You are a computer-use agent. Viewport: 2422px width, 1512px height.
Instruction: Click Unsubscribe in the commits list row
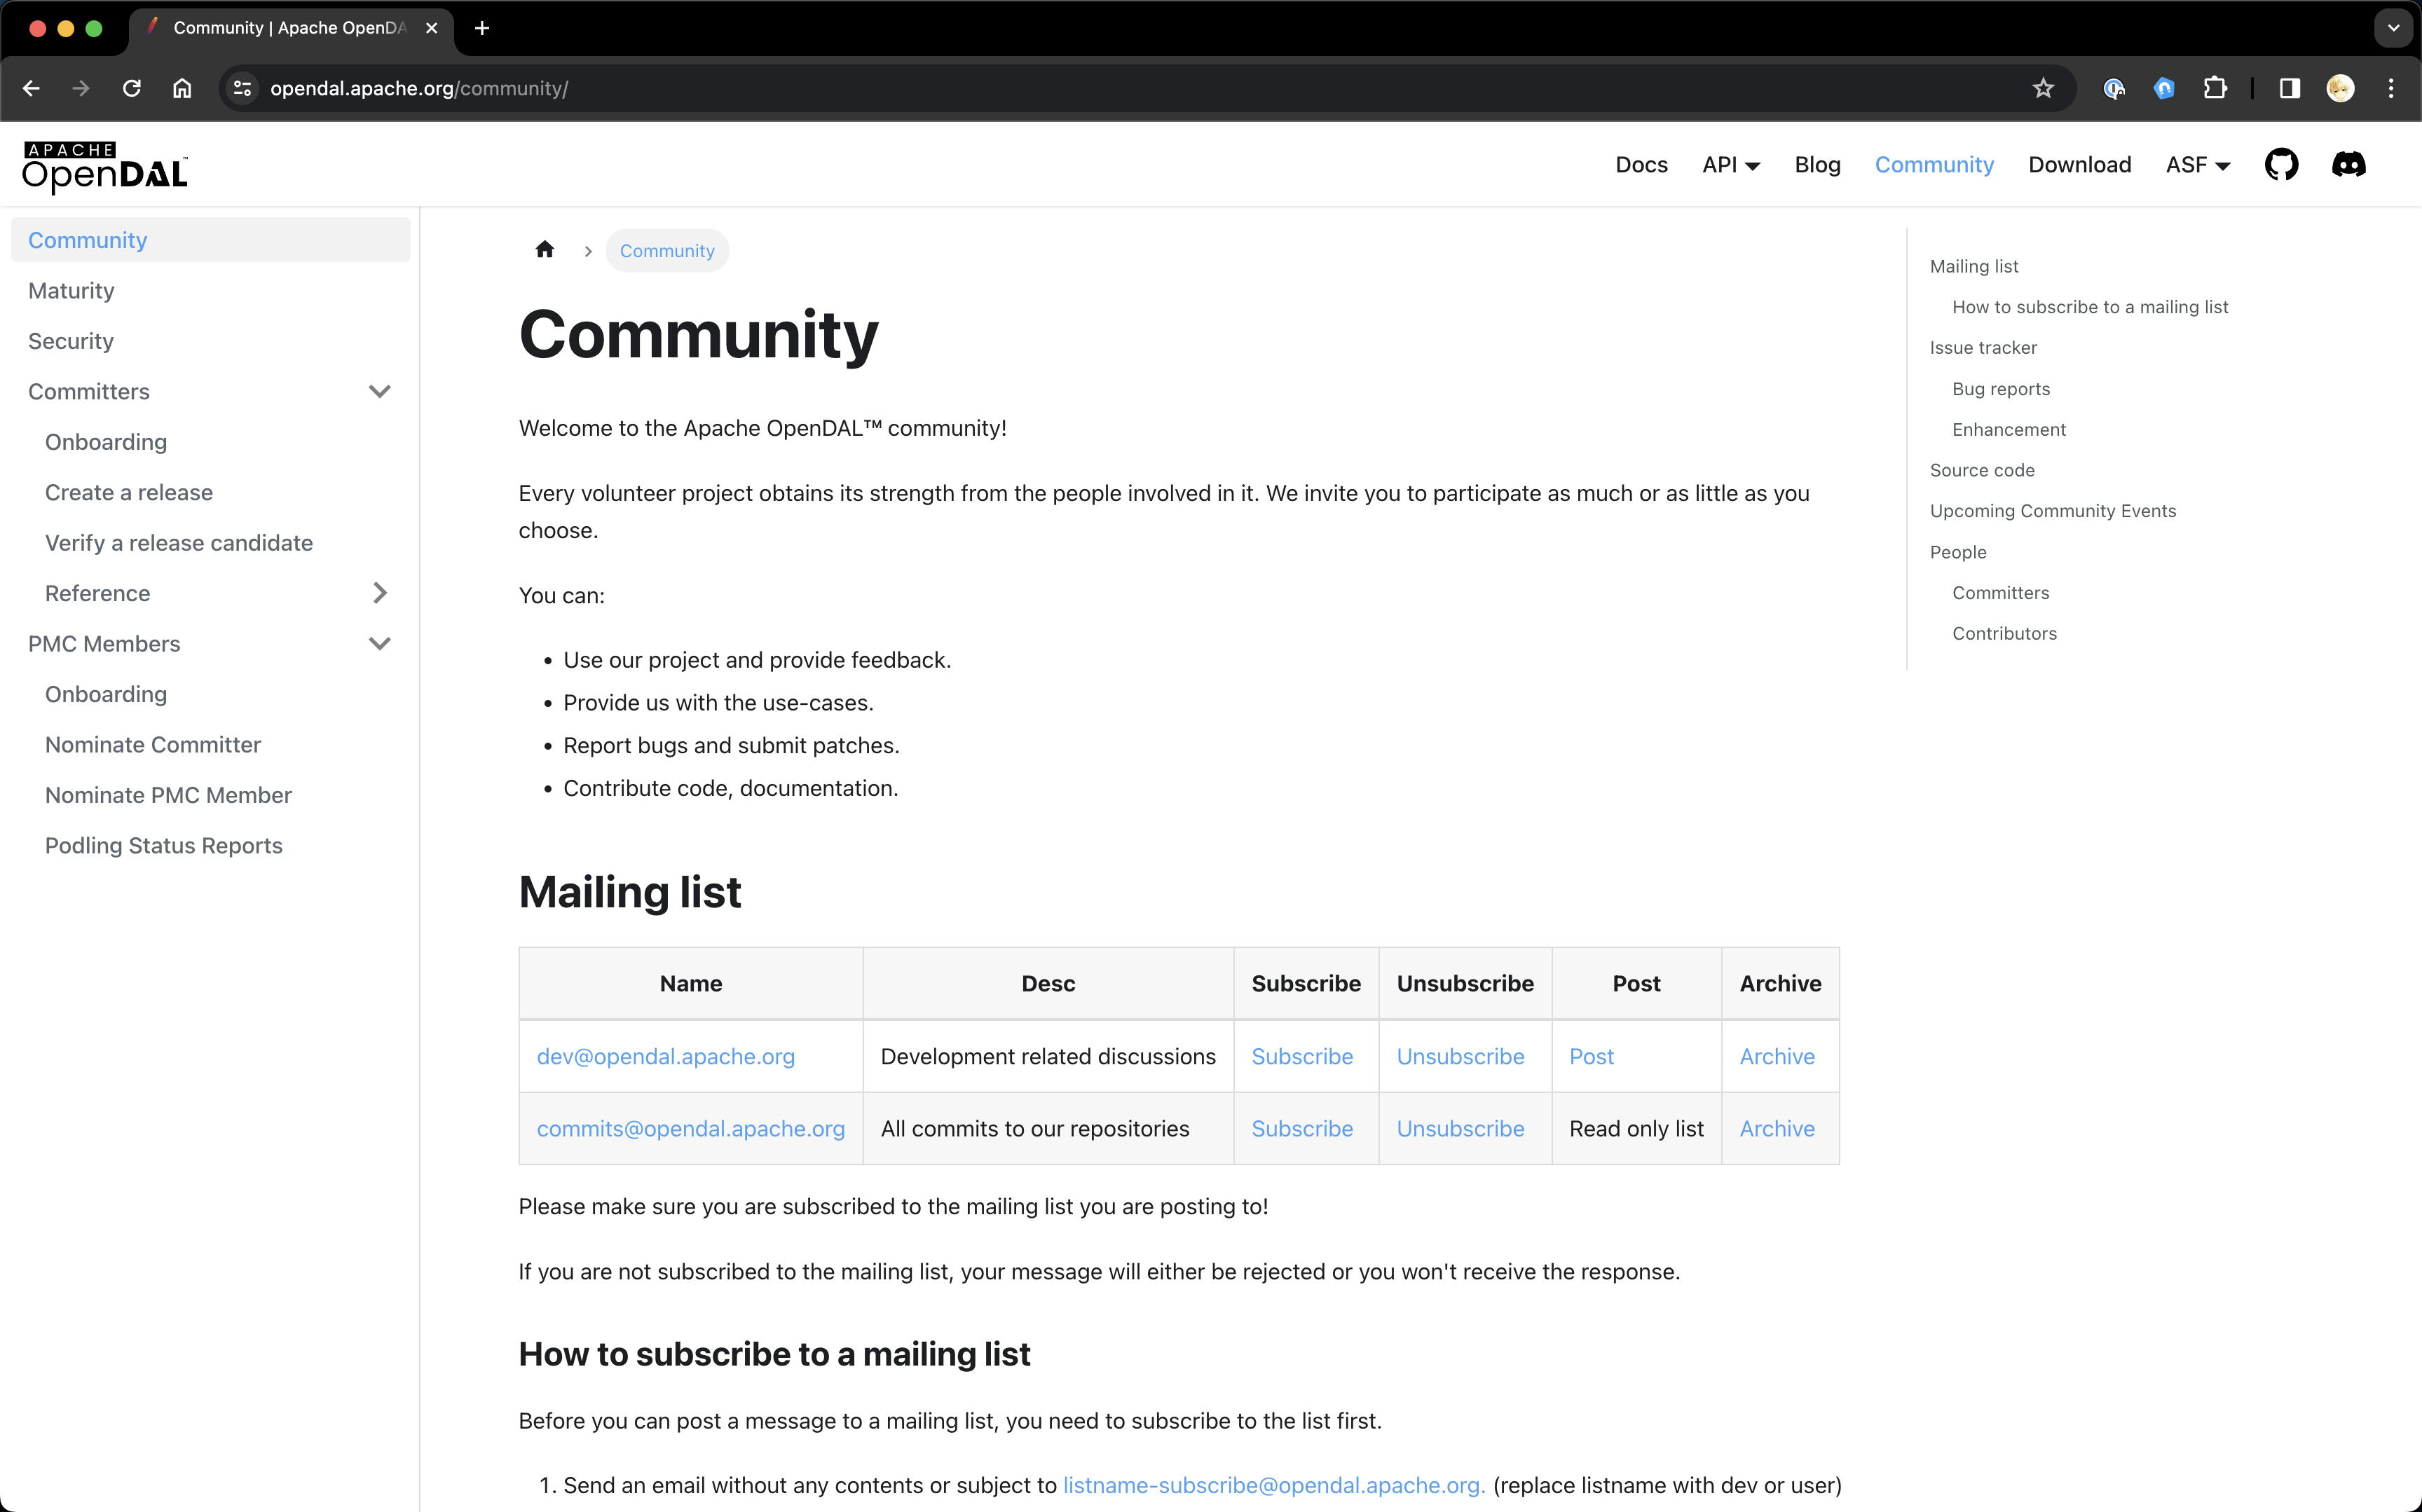point(1460,1129)
